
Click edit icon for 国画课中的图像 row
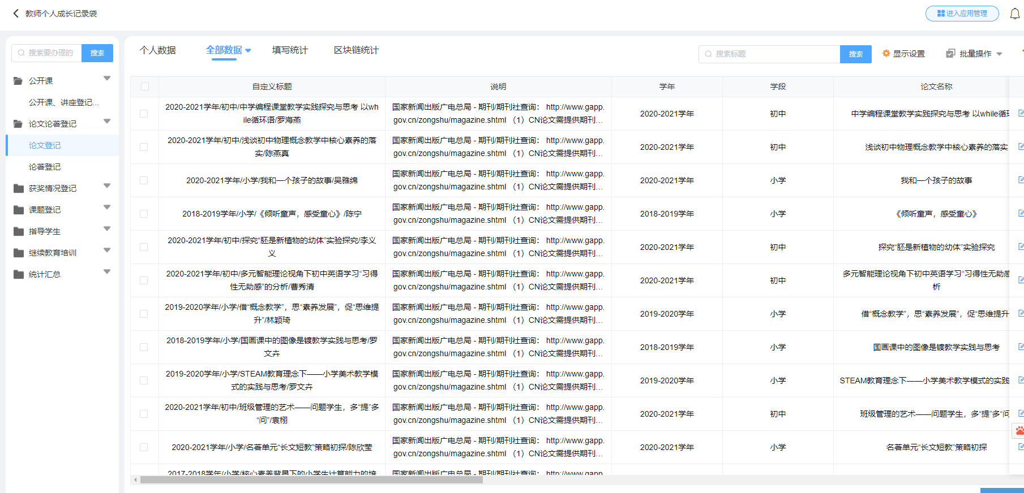pos(1021,347)
